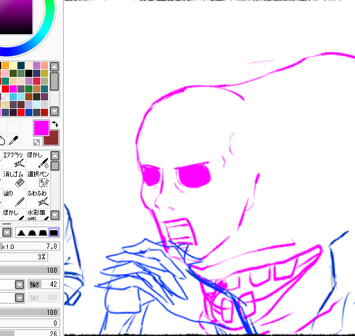This screenshot has width=355, height=336.
Task: Pick the dark green palette swatch
Action: [13, 73]
